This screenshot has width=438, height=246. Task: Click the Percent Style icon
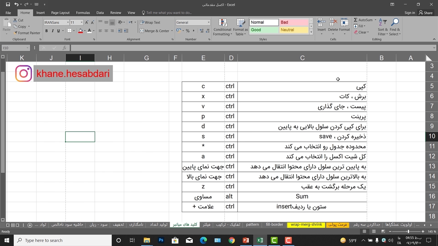tap(188, 31)
